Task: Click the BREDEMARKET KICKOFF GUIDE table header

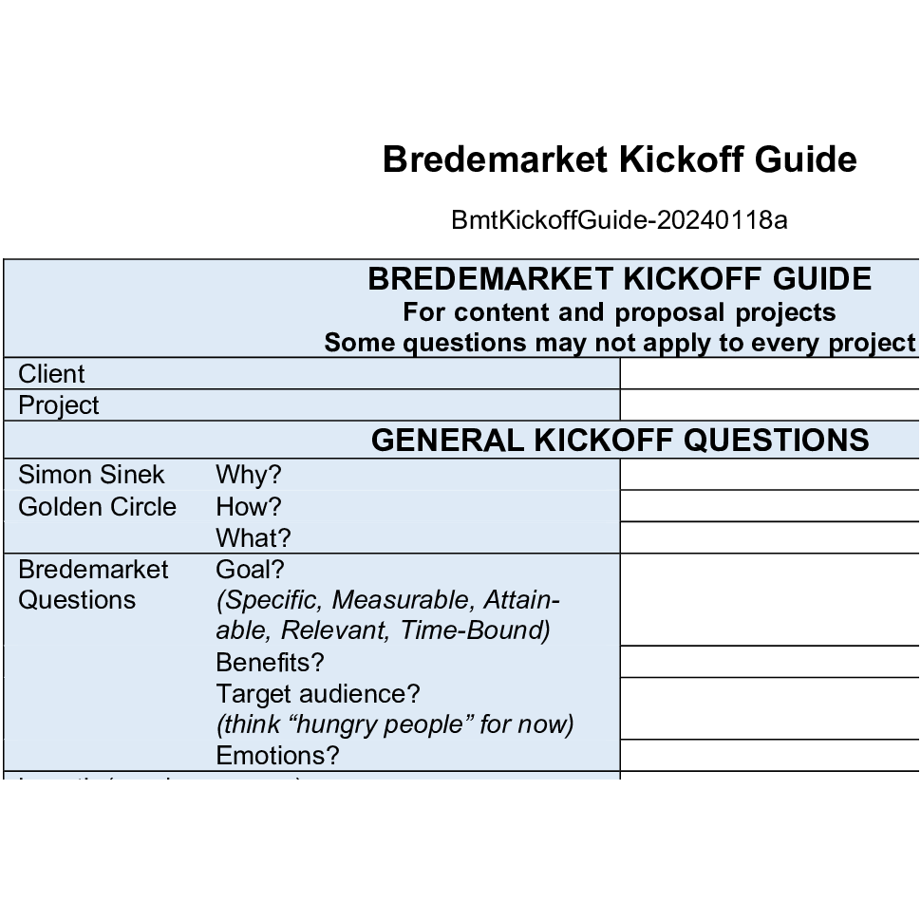Action: 619,279
